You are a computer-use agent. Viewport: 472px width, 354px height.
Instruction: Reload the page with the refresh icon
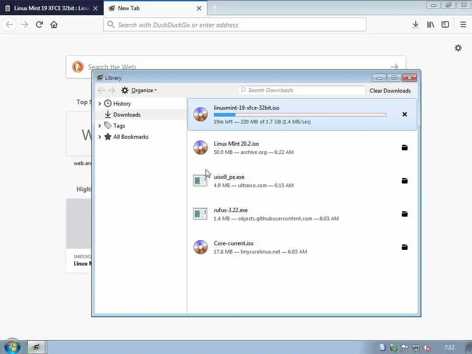tap(39, 24)
